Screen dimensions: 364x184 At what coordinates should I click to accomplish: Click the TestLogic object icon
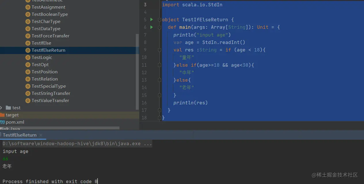click(28, 57)
